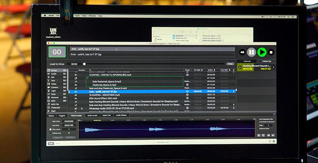Click the green play transport button
Viewport: 318px width, 163px height.
[262, 52]
